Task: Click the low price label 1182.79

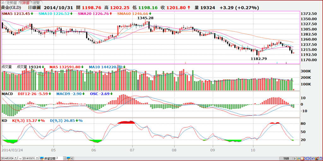Action: 259,59
